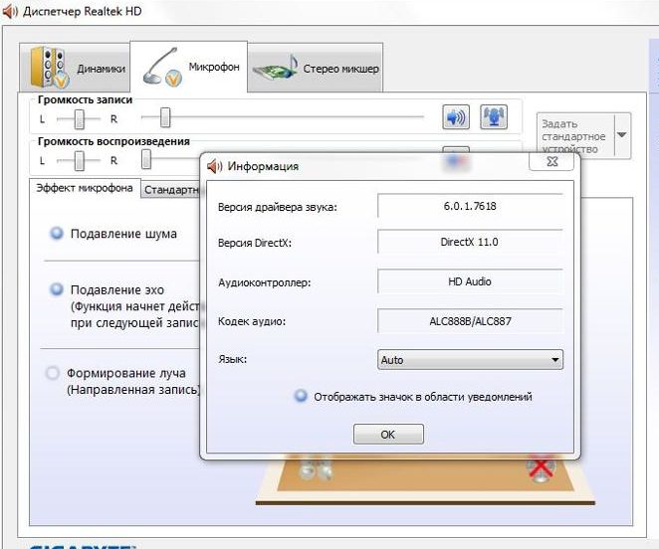Open the Стерео микшер tab
Screen dimensions: 659x549
click(316, 68)
